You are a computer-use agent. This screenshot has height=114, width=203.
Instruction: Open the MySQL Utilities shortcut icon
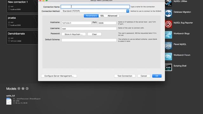point(168,3)
